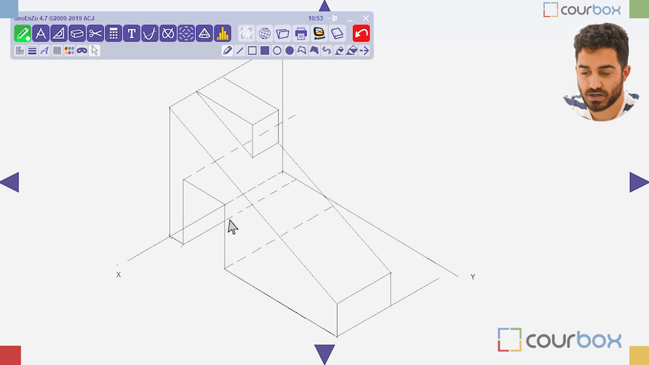Choose the eraser tool
This screenshot has height=365, width=649.
[x=77, y=33]
